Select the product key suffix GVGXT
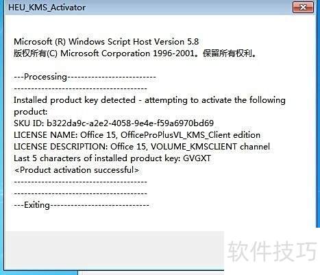Image resolution: width=320 pixels, height=275 pixels. [197, 158]
